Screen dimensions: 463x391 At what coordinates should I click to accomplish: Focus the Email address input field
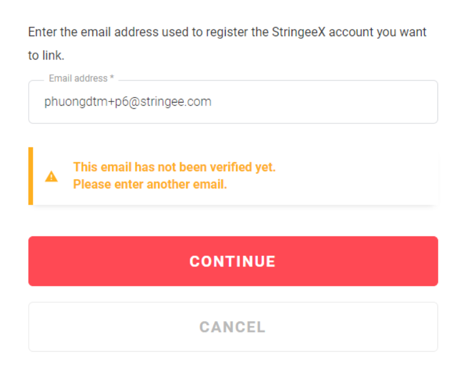pos(233,102)
